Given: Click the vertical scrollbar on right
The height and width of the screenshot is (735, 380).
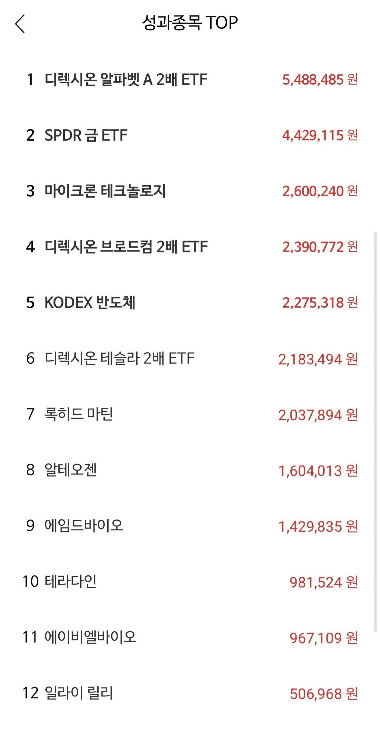Looking at the screenshot, I should pos(375,432).
